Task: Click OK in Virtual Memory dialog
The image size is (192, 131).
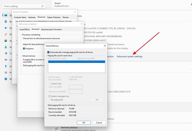Action: (x=84, y=123)
